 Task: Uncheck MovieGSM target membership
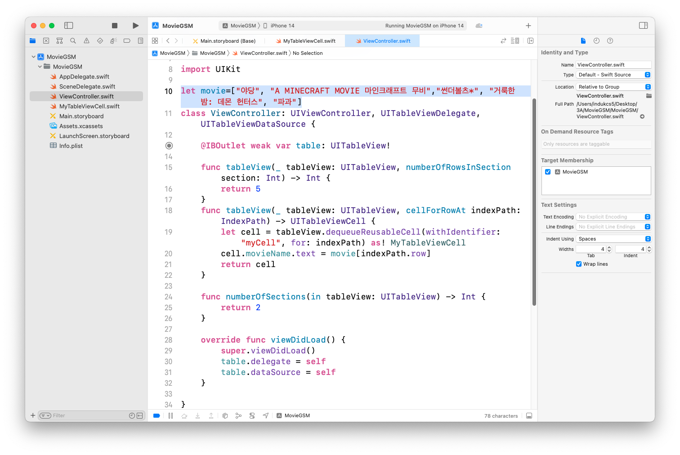[548, 172]
